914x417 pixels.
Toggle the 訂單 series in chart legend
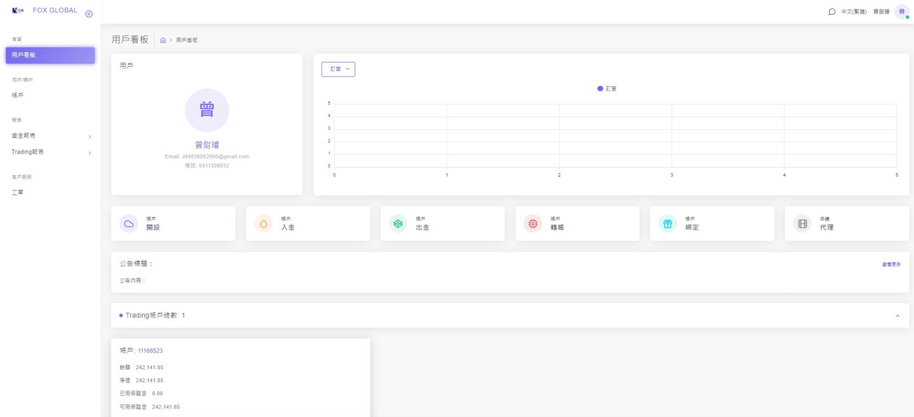pyautogui.click(x=607, y=88)
